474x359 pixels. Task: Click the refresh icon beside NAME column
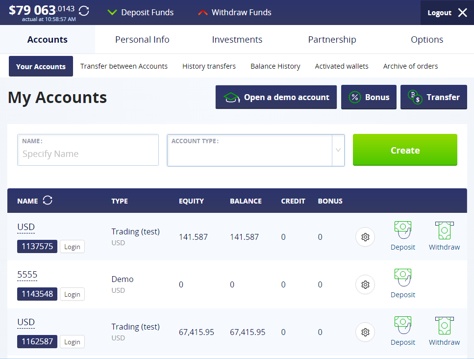[x=48, y=200]
